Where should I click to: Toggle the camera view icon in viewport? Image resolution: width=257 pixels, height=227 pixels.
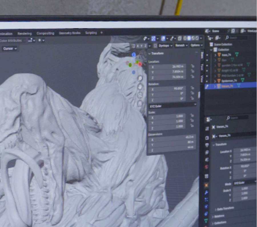[140, 95]
